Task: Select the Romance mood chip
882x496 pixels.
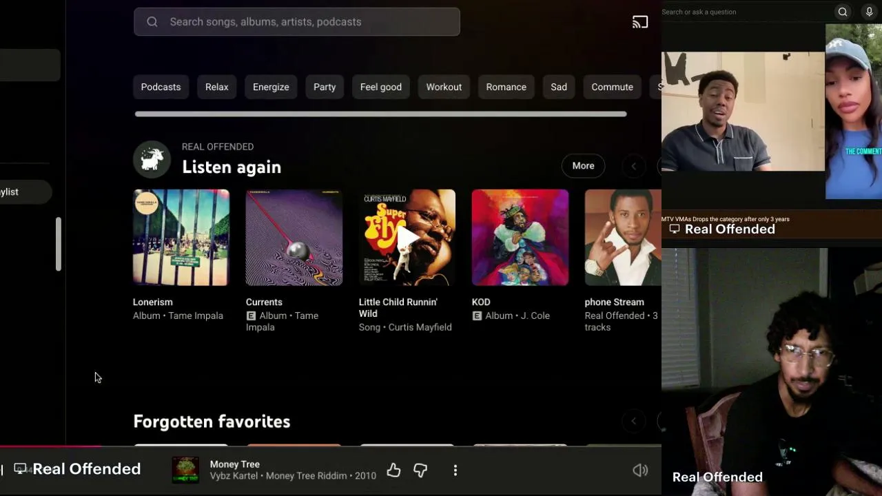Action: point(506,87)
